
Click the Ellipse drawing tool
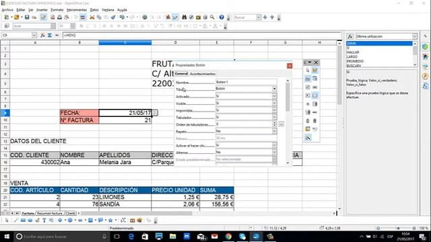tap(30, 220)
